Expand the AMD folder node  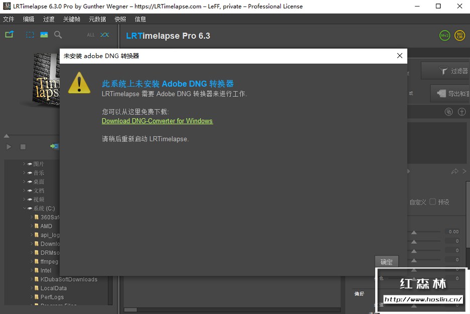32,226
